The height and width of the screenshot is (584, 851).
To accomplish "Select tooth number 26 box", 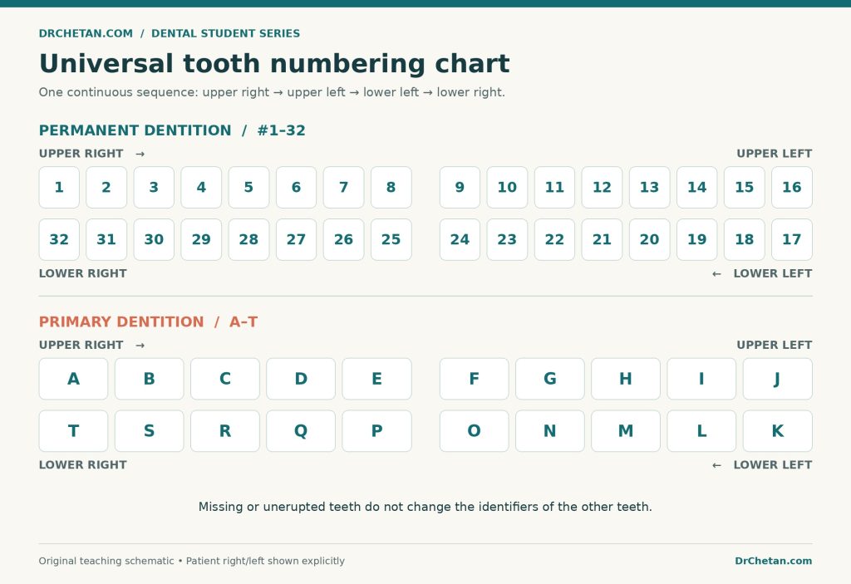I will click(x=343, y=239).
